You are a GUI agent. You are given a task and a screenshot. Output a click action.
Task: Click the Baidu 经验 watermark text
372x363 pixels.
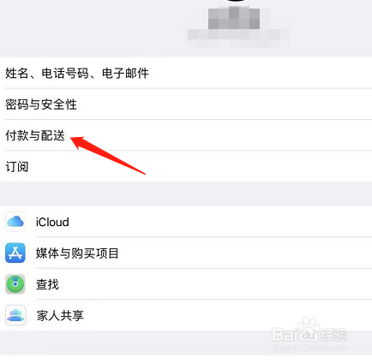333,334
